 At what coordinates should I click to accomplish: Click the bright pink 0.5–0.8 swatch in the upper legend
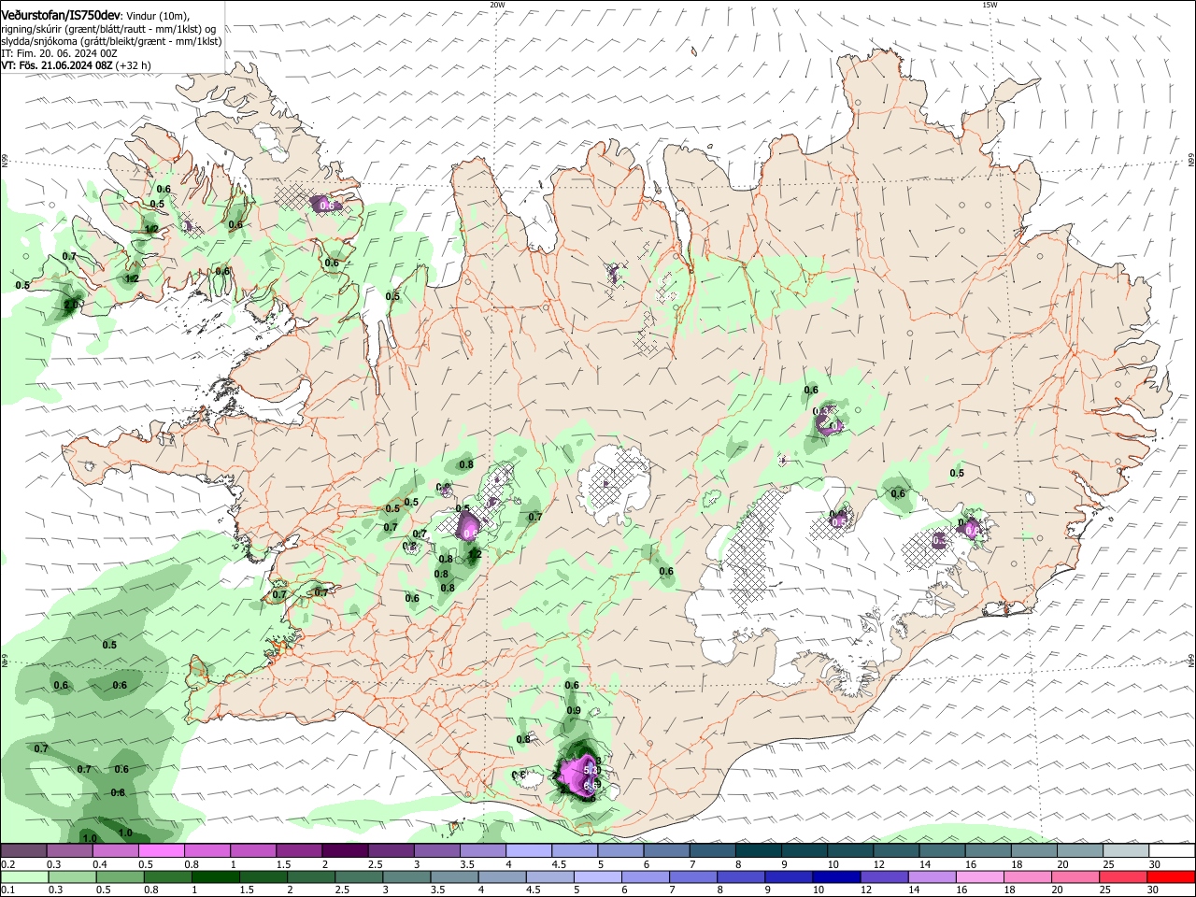pos(161,851)
